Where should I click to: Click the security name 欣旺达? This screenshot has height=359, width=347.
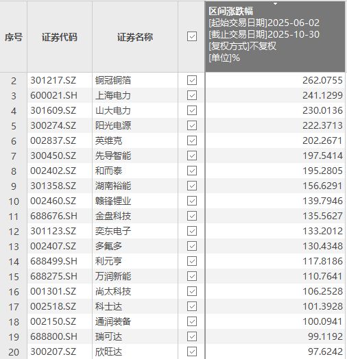click(x=108, y=351)
